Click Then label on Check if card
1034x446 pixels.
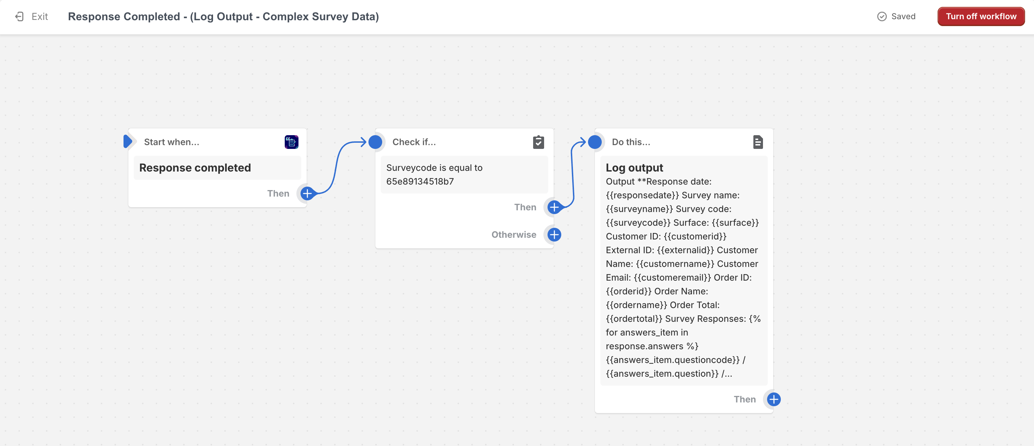point(525,207)
